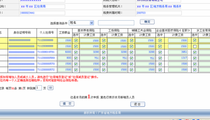210x120 pixels.
Task: Open the 个人社保号 link 71120088888
Action: point(45,46)
